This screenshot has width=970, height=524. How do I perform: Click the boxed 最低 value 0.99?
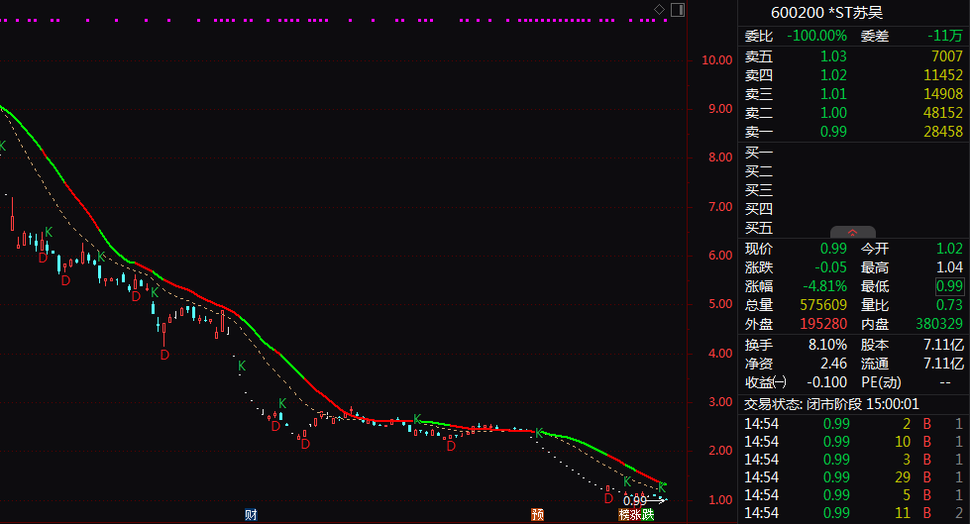(x=949, y=286)
